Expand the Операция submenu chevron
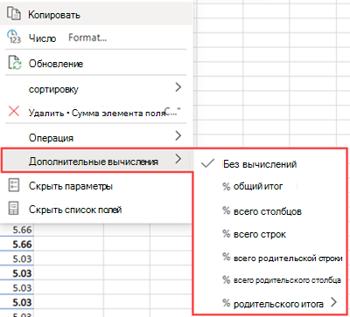Screen dimensions: 350x317 [x=178, y=135]
